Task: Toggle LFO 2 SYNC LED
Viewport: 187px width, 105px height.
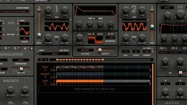Action: [x=18, y=23]
